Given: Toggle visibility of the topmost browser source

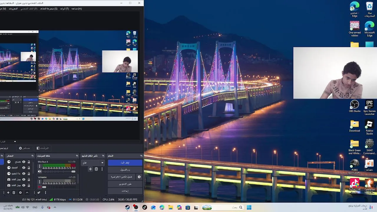Looking at the screenshot, I should 24,162.
